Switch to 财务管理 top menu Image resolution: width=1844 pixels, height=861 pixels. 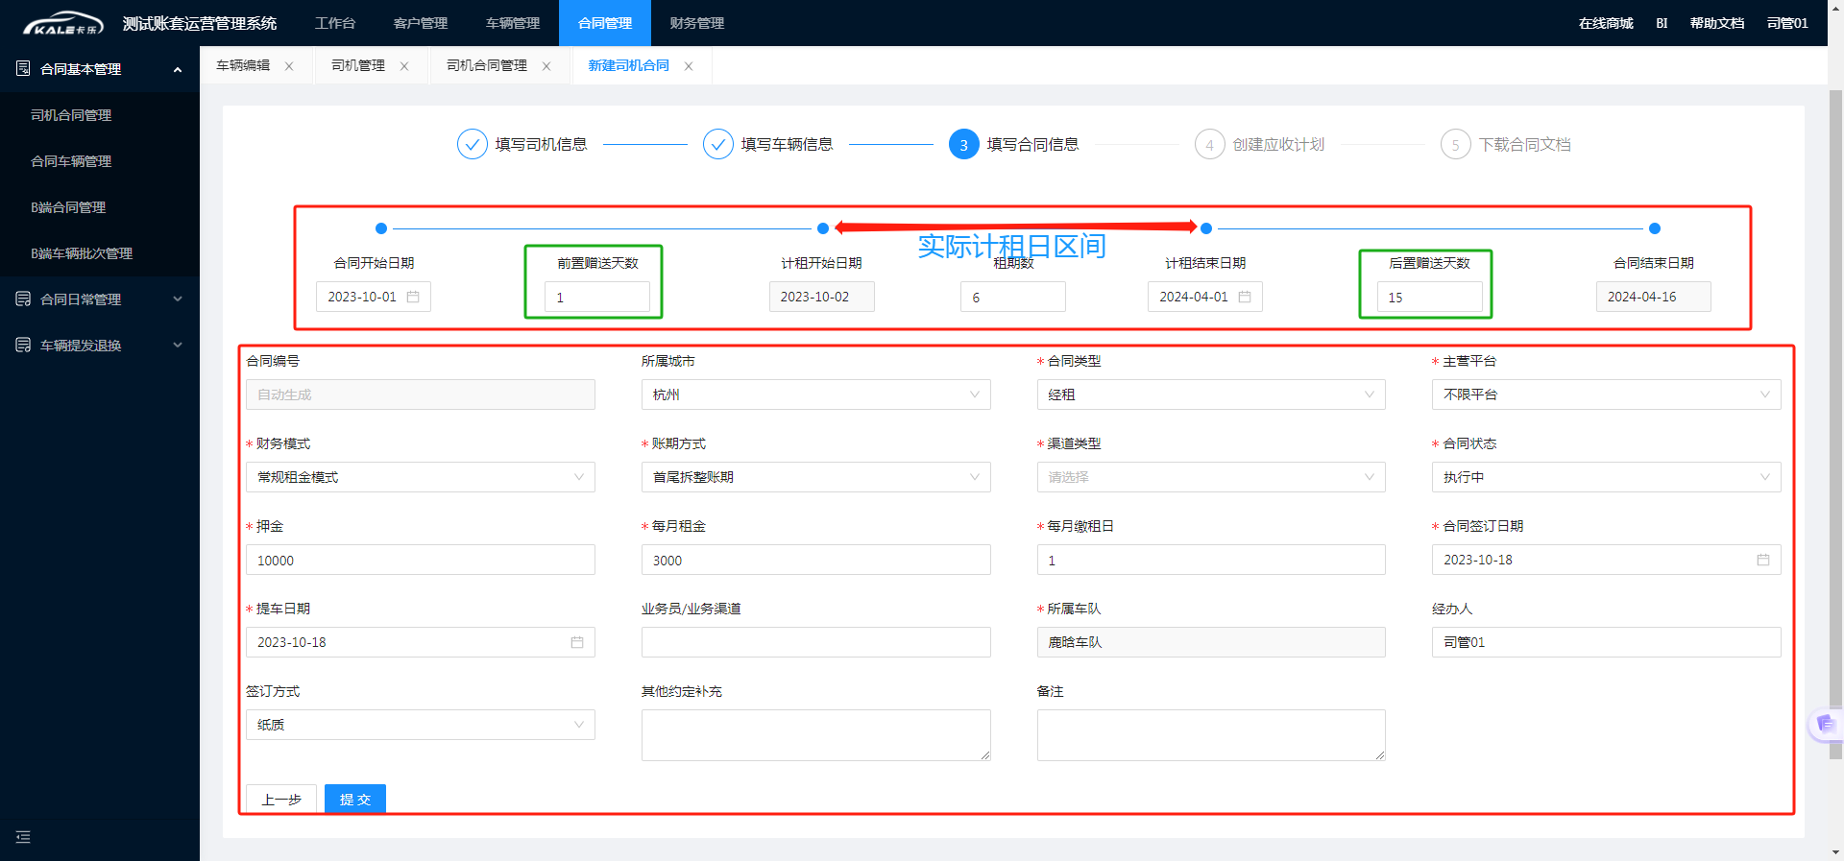[697, 23]
